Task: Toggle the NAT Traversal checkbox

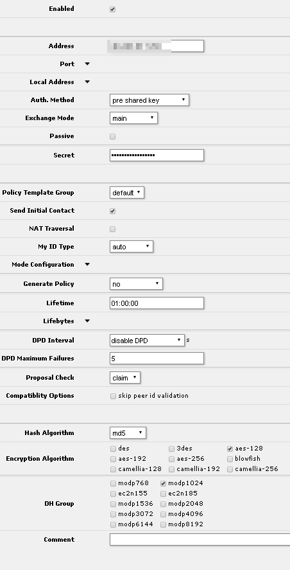Action: pos(112,229)
